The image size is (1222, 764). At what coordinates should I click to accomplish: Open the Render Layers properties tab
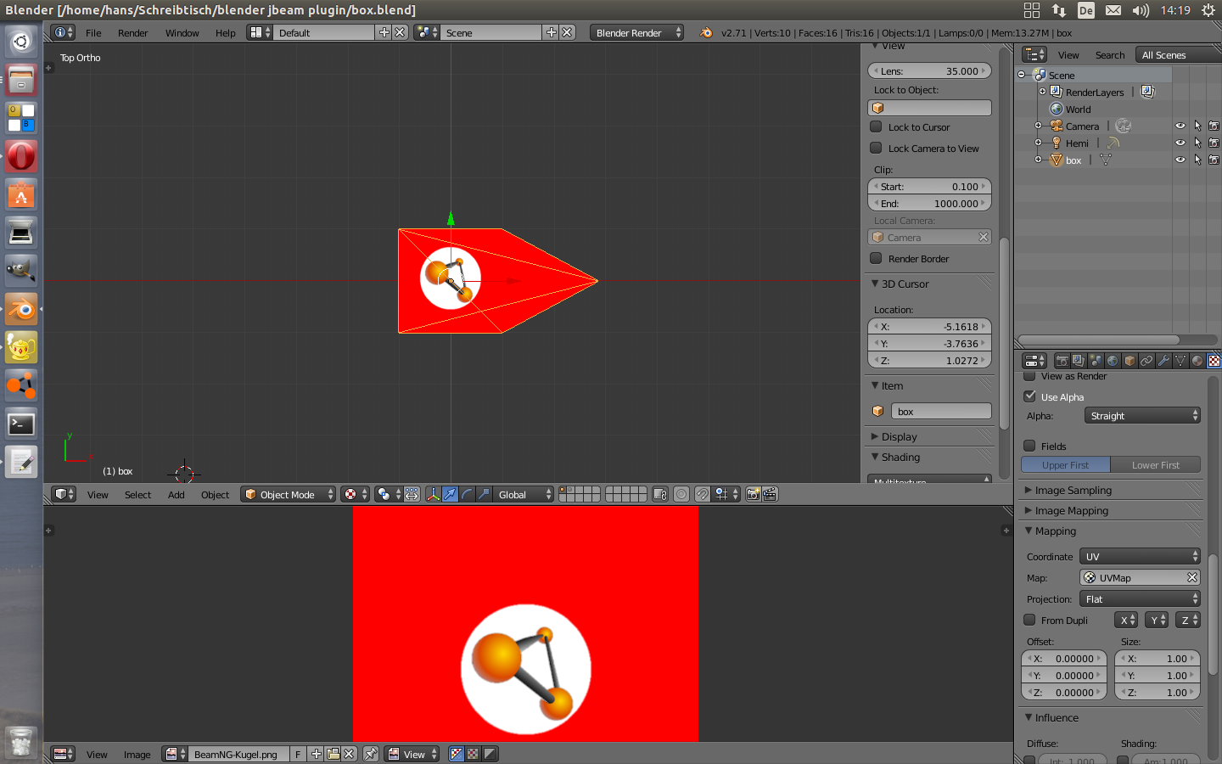1079,361
